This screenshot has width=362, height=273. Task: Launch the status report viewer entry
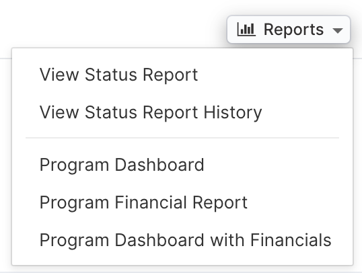pos(182,75)
